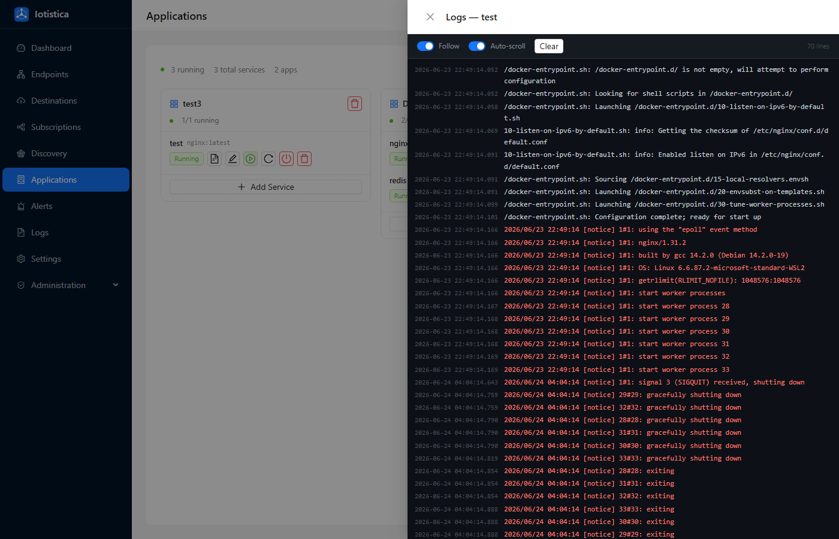Clear the log output

click(549, 46)
